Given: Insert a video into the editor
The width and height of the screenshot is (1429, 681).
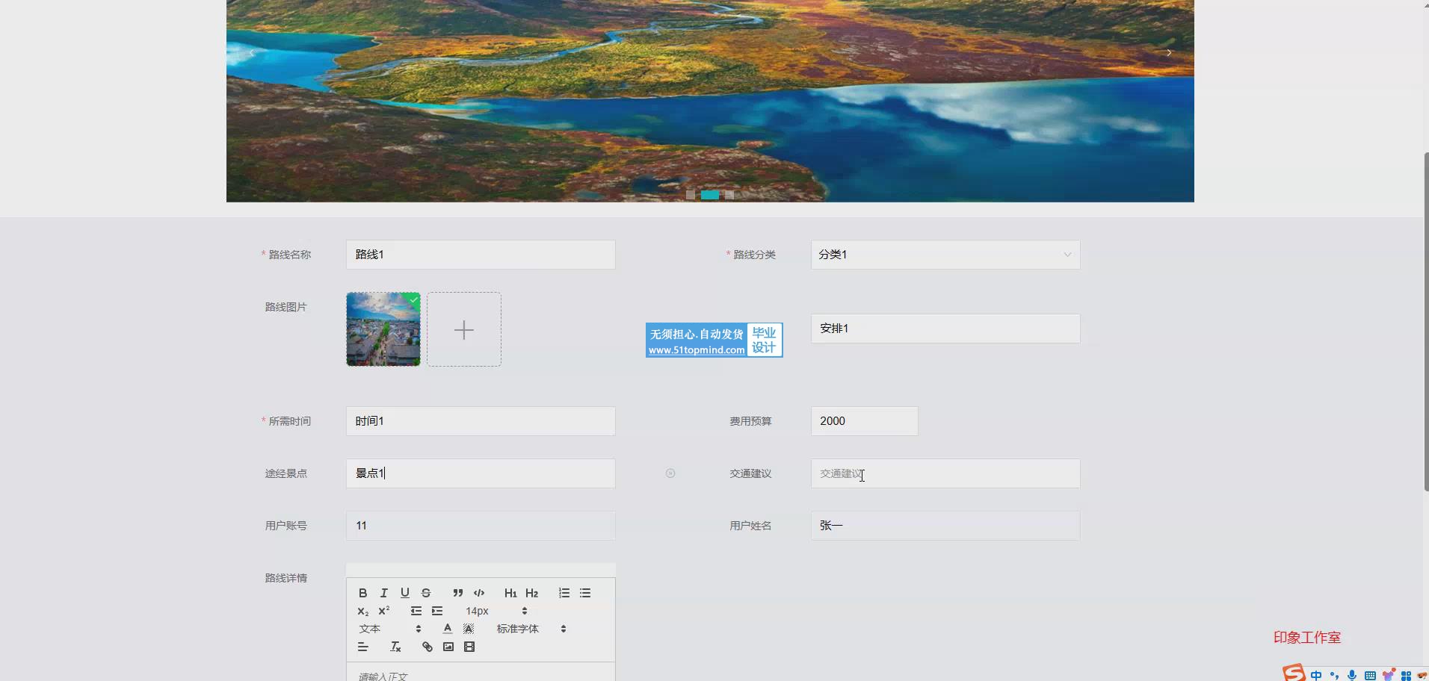Looking at the screenshot, I should (469, 647).
